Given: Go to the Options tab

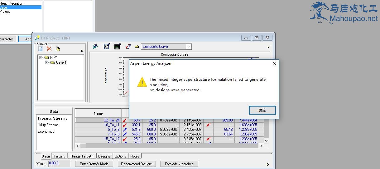Looking at the screenshot, I should point(120,156).
